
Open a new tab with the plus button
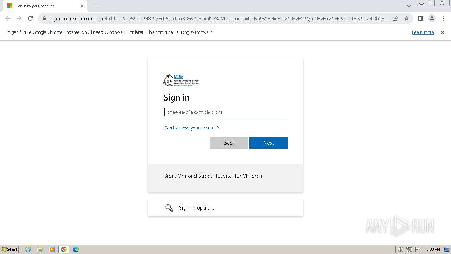[95, 6]
